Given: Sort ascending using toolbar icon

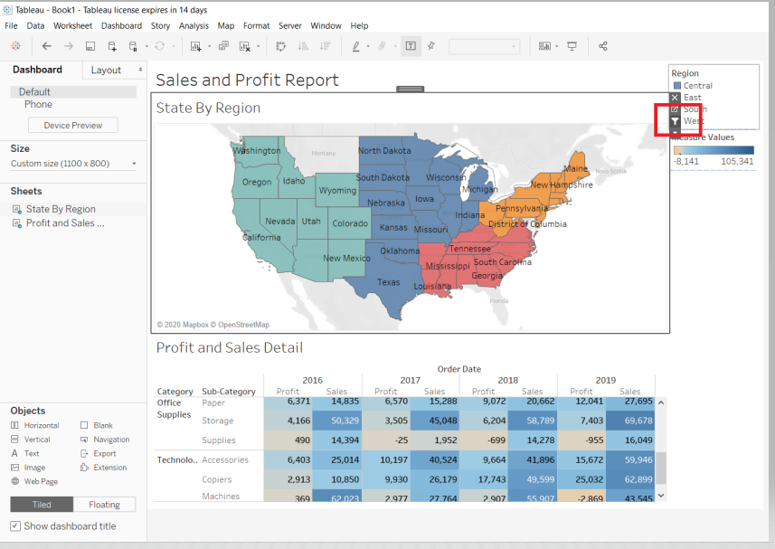Looking at the screenshot, I should point(303,46).
